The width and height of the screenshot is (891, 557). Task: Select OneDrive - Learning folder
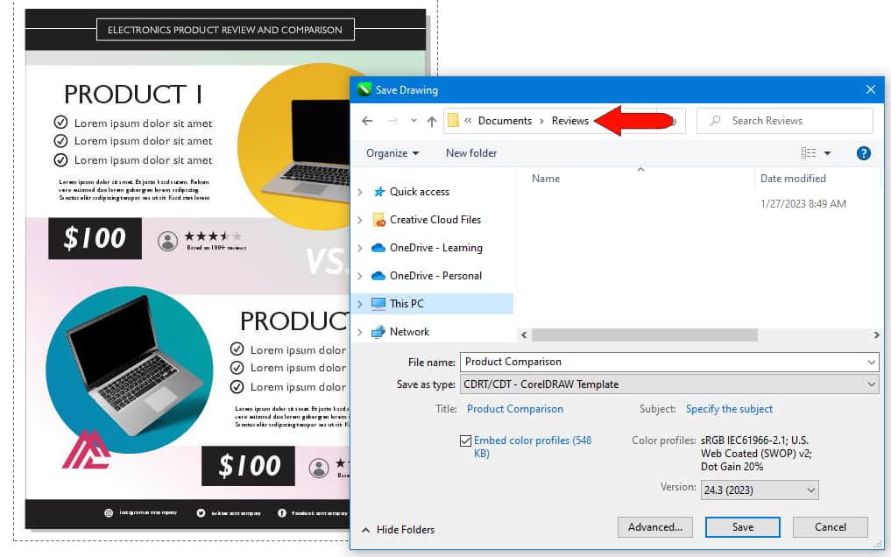tap(435, 248)
